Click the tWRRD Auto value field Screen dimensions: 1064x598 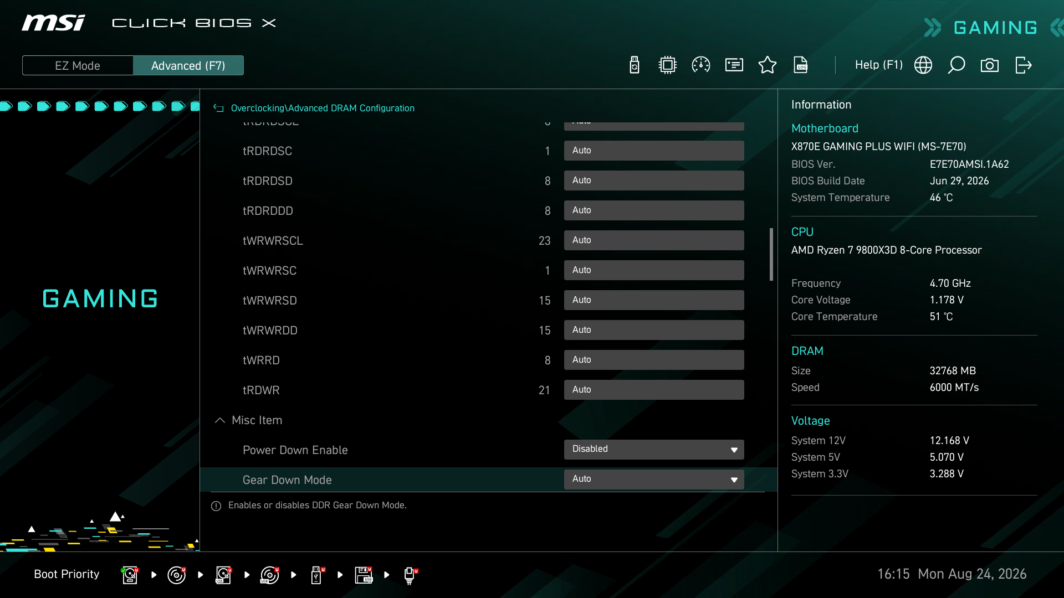(x=654, y=360)
